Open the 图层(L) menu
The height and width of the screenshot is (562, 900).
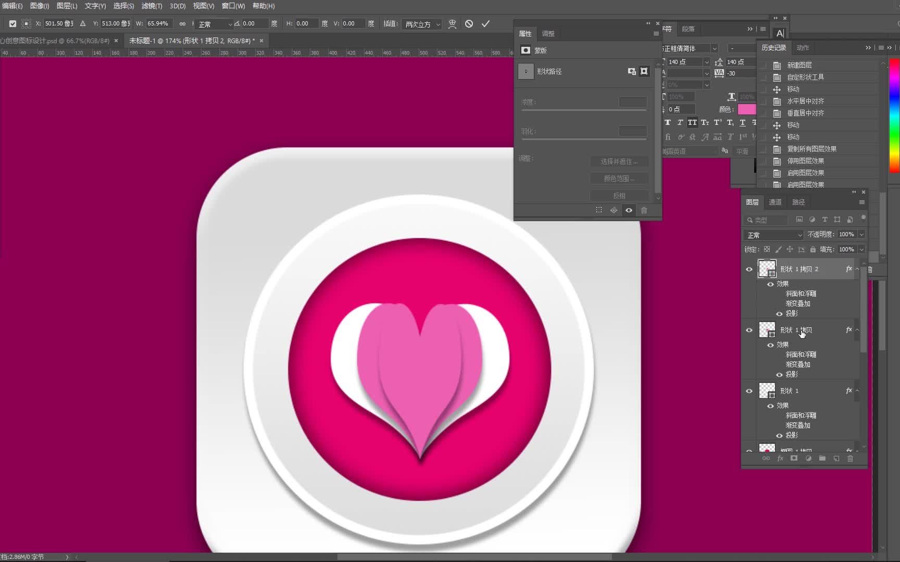(67, 6)
